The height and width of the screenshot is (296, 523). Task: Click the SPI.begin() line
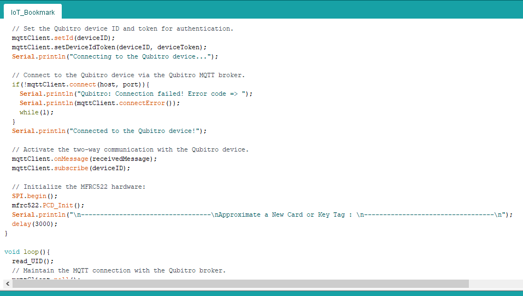(x=34, y=196)
